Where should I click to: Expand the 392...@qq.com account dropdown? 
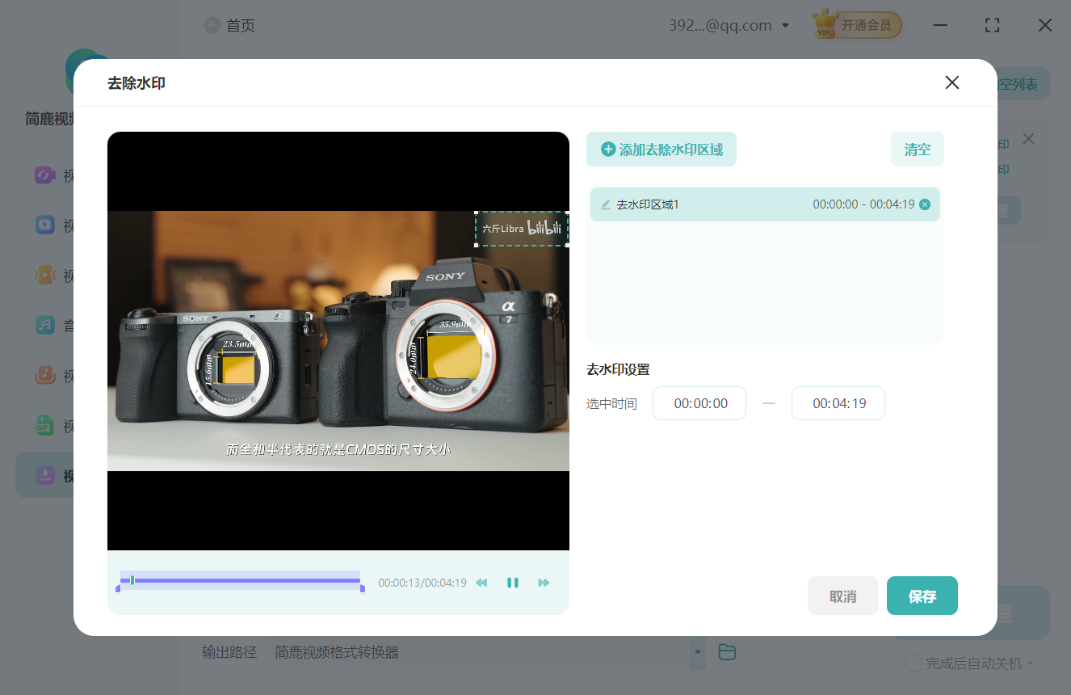785,26
